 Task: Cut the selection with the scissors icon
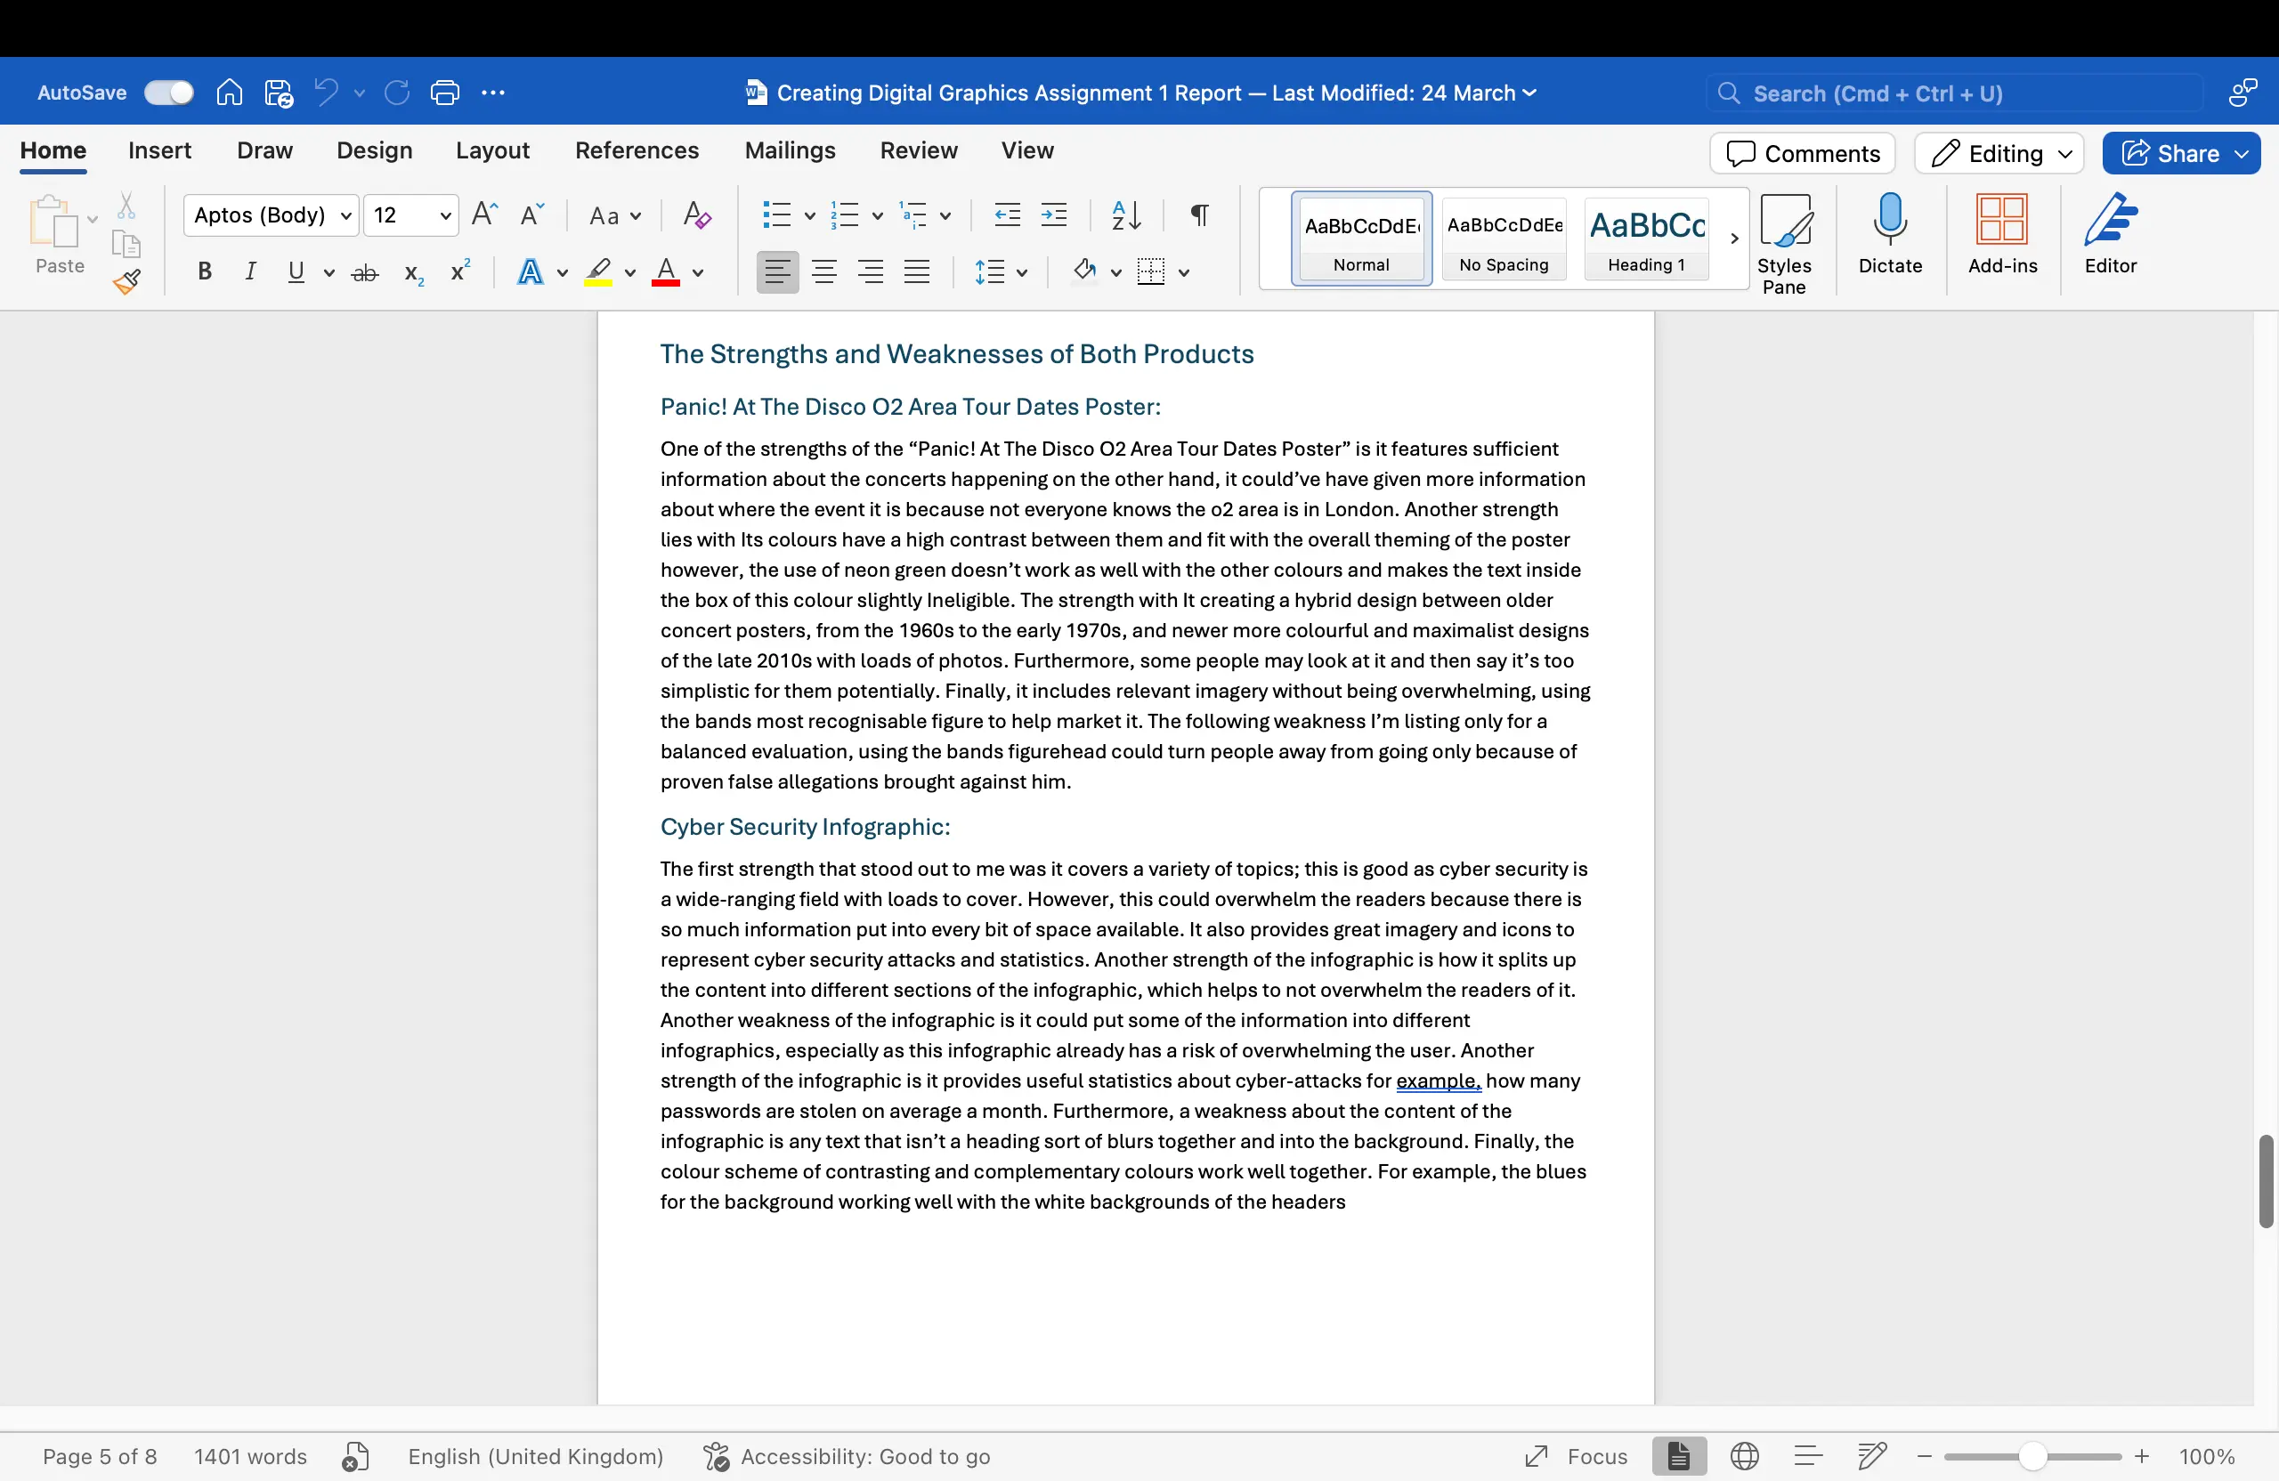point(126,205)
